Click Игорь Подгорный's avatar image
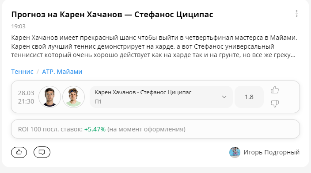 coord(235,152)
